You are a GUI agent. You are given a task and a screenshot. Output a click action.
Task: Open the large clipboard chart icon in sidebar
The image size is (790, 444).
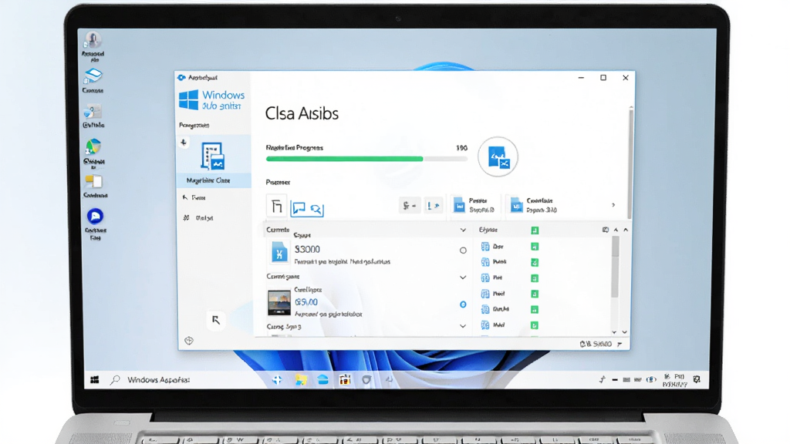coord(212,156)
